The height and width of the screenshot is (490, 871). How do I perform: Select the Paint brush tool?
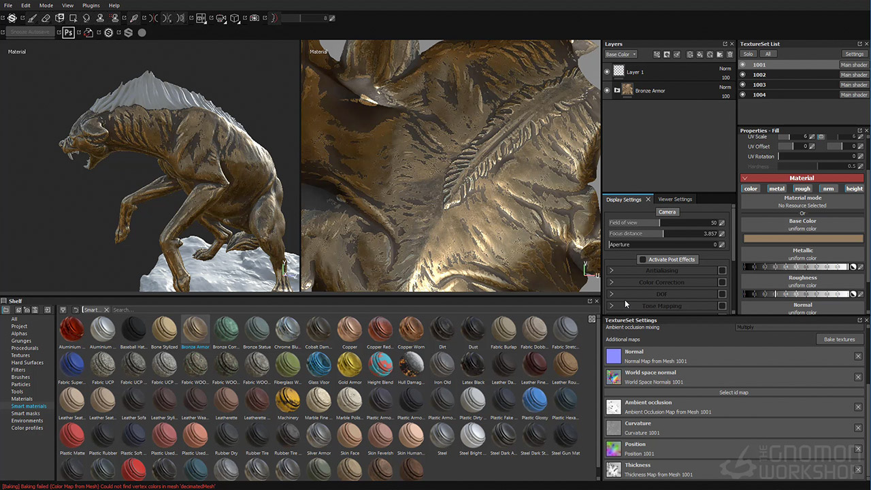coord(32,18)
